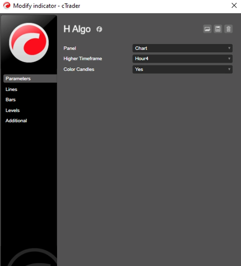Screen dimensions: 241x266
Task: Click the load parameters folder icon
Action: (x=207, y=29)
